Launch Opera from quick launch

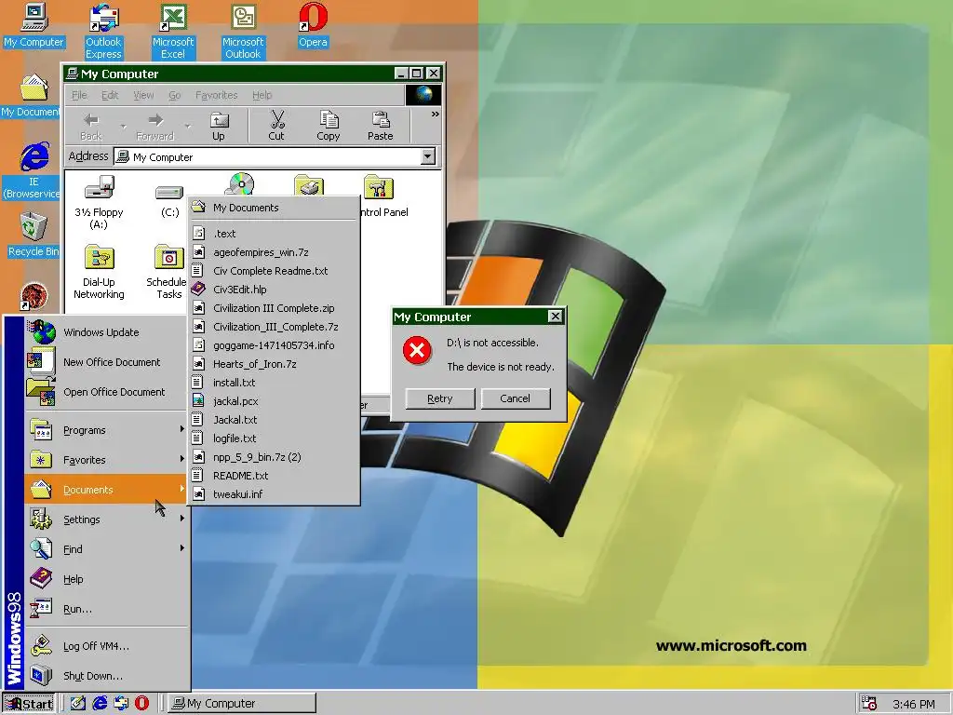[x=141, y=704]
